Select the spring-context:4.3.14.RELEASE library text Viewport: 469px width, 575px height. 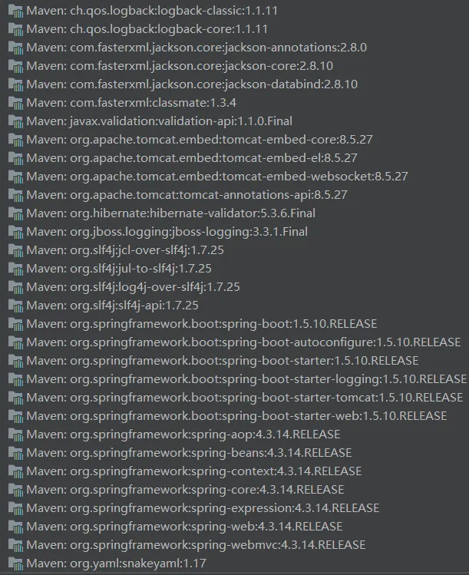point(194,471)
